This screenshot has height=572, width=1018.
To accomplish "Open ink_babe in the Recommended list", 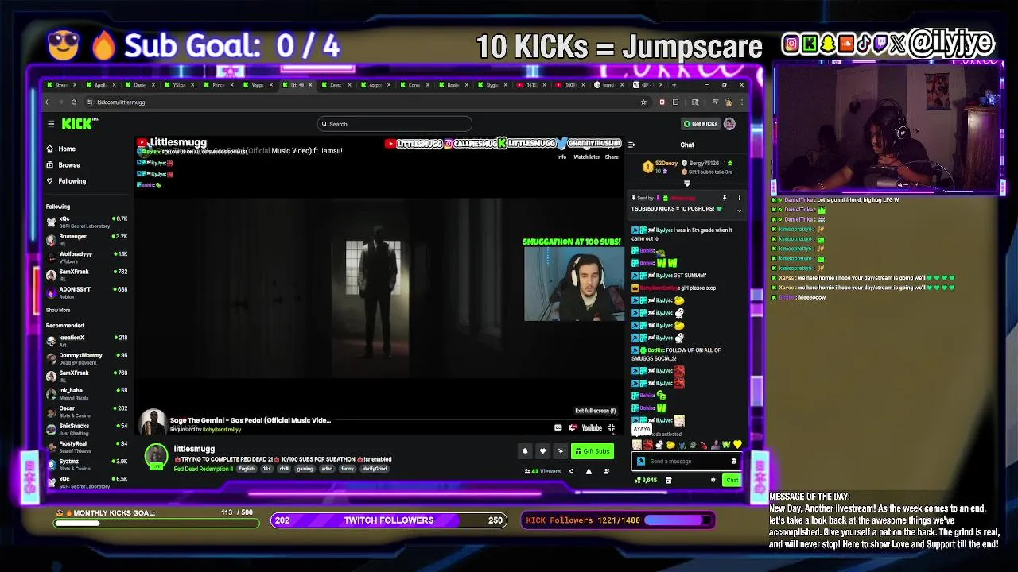I will point(87,392).
